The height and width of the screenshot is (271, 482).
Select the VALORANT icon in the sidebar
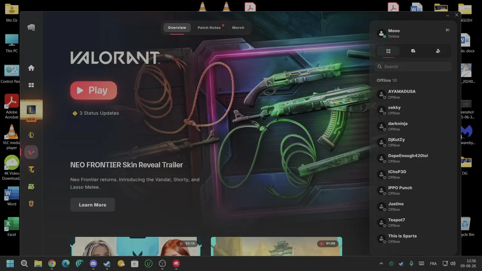point(31,152)
